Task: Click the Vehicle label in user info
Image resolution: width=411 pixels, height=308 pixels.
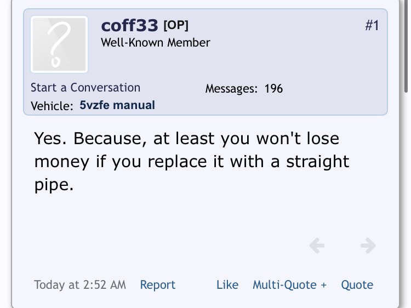Action: pos(52,106)
